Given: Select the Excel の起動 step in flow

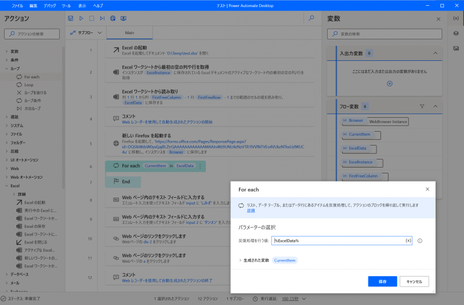Looking at the screenshot, I should click(x=210, y=50).
